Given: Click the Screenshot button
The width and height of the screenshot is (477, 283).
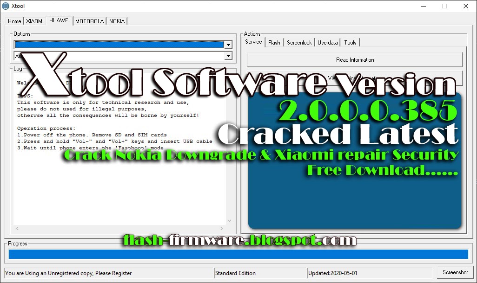Looking at the screenshot, I should [x=455, y=272].
